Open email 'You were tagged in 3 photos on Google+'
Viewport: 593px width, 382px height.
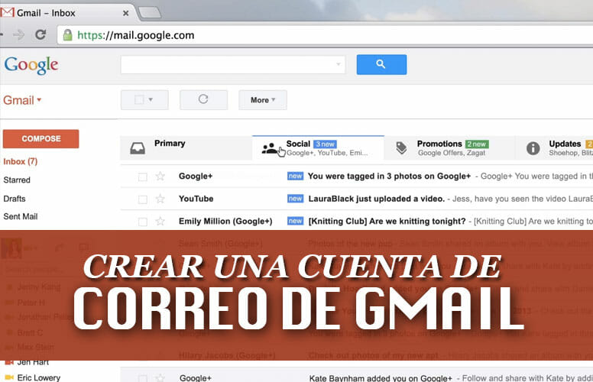tap(389, 176)
